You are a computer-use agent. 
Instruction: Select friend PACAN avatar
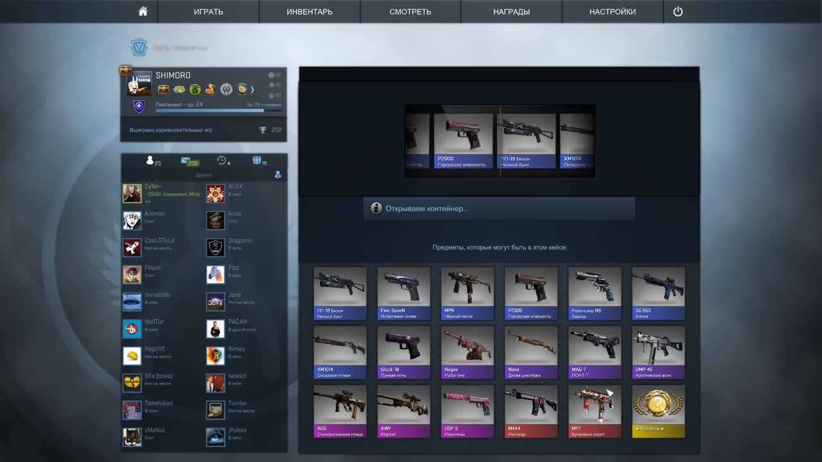pyautogui.click(x=215, y=329)
